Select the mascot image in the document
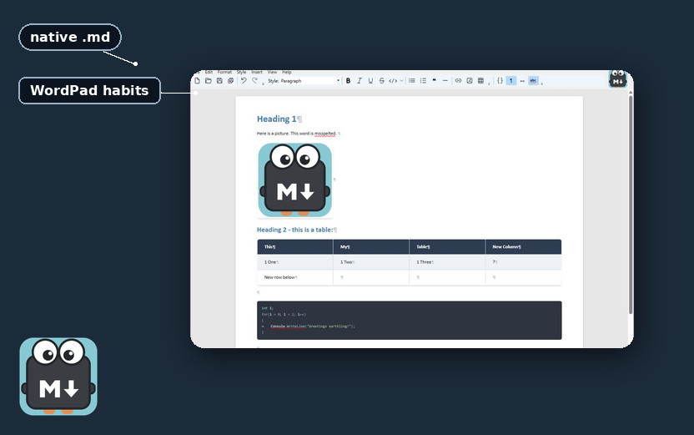This screenshot has height=435, width=694. [x=294, y=180]
